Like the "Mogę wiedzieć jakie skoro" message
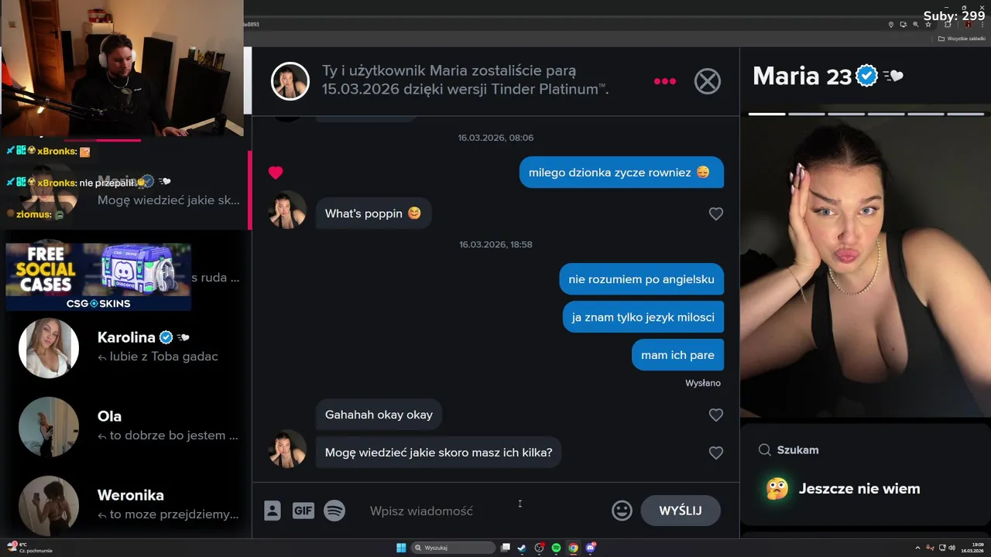This screenshot has height=557, width=991. [716, 453]
